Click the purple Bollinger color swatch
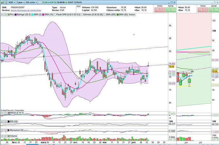219x145 pixels. 16,15
